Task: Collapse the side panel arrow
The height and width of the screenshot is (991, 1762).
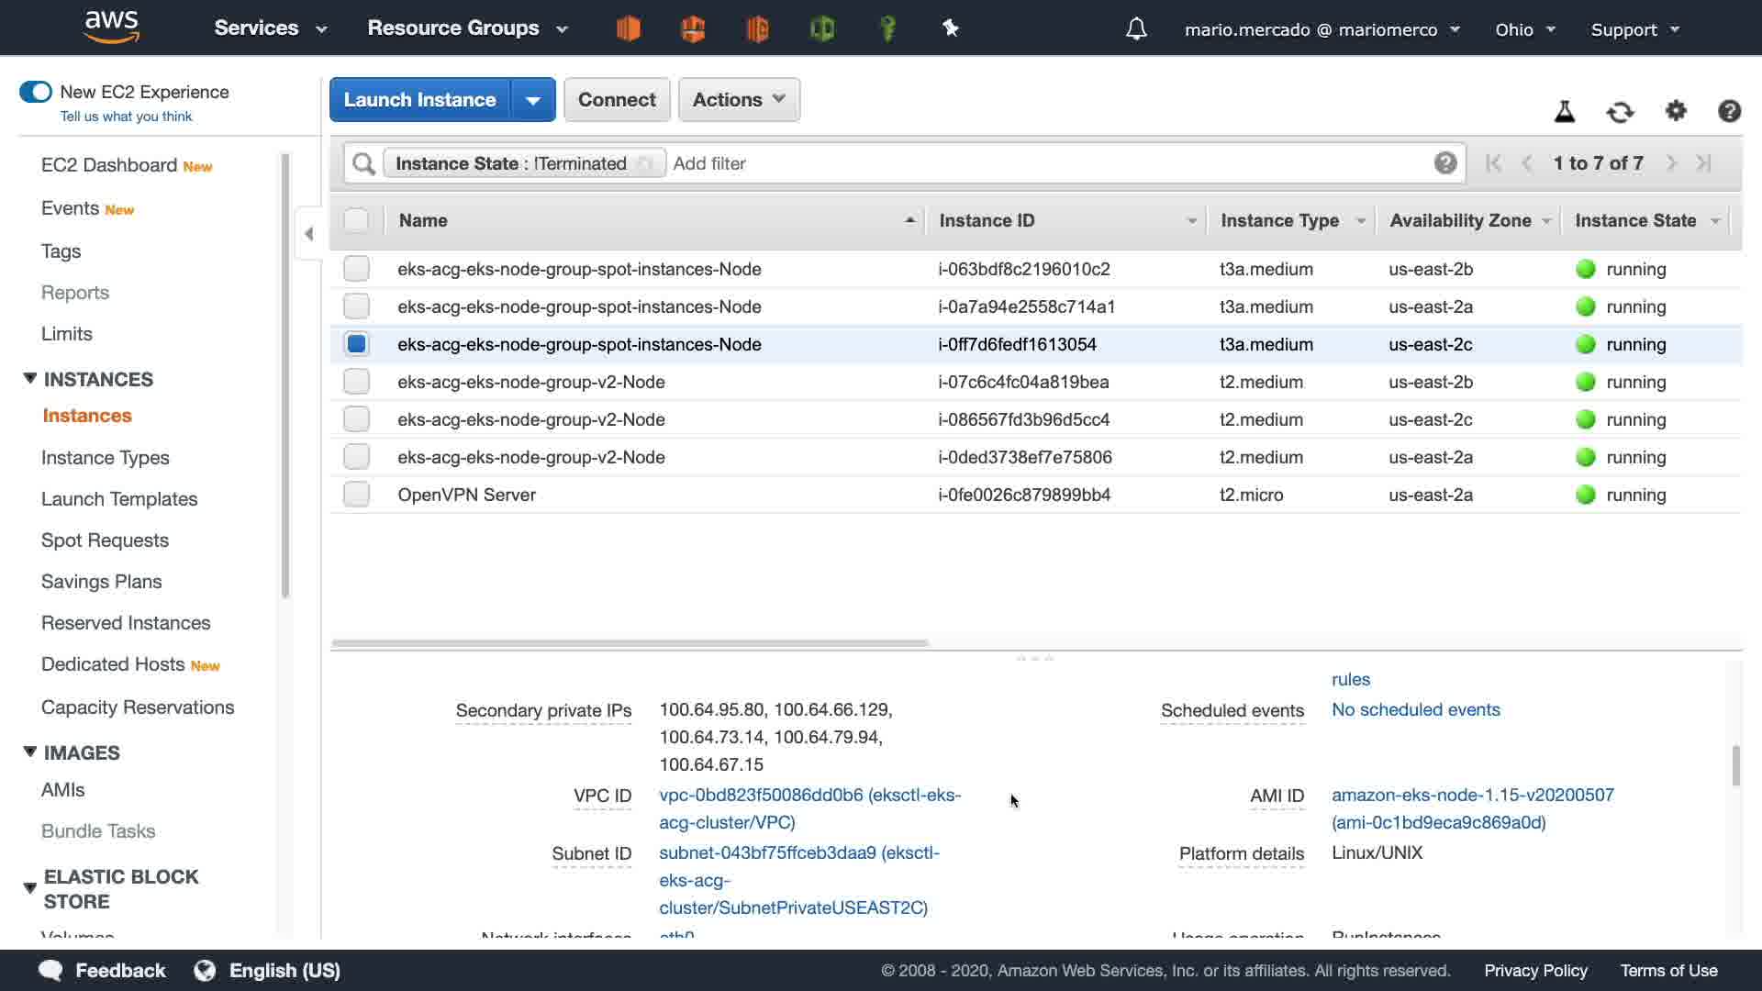Action: [309, 234]
